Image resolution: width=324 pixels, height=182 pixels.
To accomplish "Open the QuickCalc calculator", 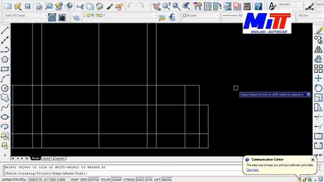I will coord(247,7).
